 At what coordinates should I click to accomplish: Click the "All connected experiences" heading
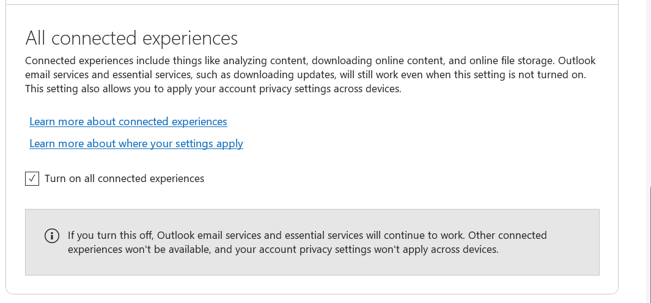click(x=131, y=38)
